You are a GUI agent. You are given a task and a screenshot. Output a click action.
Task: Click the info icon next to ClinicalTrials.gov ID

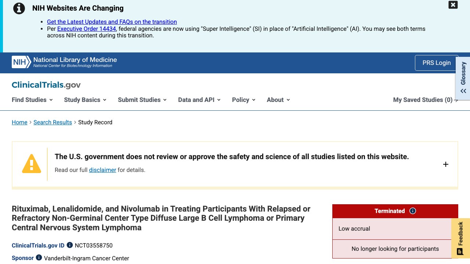(x=70, y=245)
